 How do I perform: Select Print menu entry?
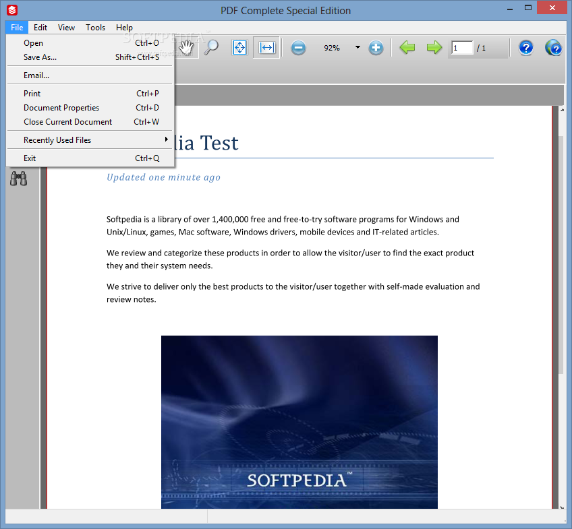tap(90, 94)
